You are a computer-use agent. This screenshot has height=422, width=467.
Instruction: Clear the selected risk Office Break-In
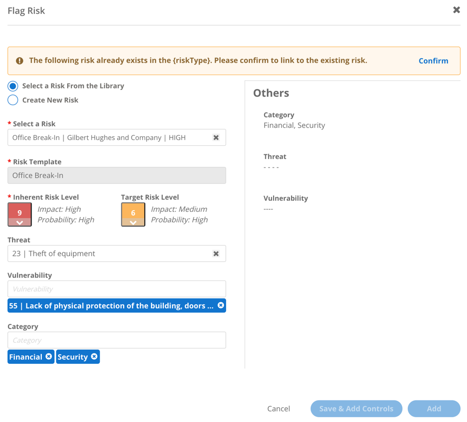tap(216, 137)
